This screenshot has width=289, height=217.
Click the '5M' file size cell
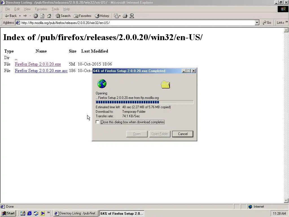pos(72,64)
